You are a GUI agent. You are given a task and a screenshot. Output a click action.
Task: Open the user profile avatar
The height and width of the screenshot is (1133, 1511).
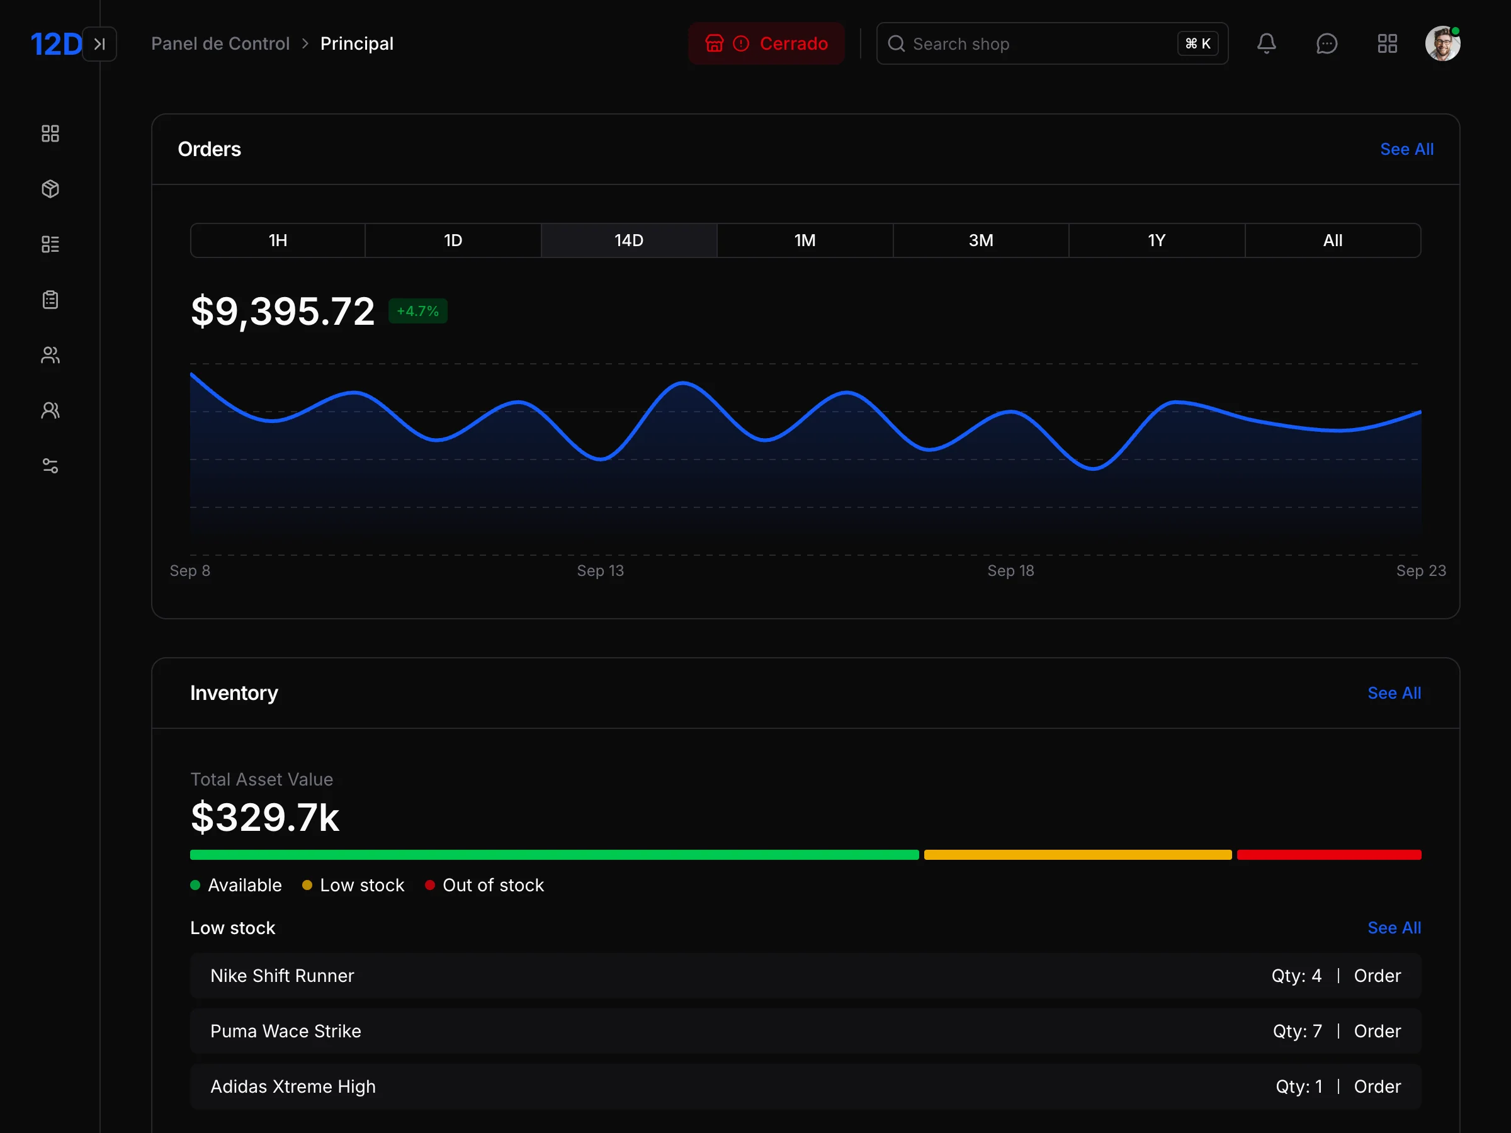1442,43
